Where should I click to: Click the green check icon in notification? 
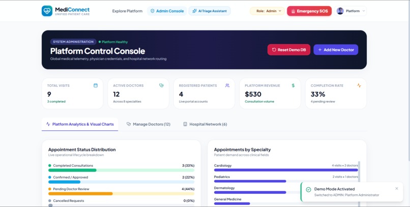click(309, 190)
